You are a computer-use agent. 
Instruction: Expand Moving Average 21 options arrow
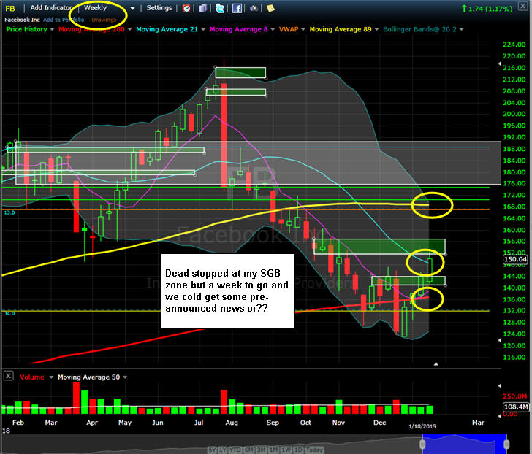point(203,29)
